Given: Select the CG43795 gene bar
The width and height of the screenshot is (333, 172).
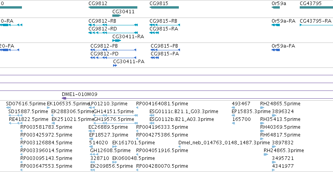Looking at the screenshot, I should [x=316, y=7].
